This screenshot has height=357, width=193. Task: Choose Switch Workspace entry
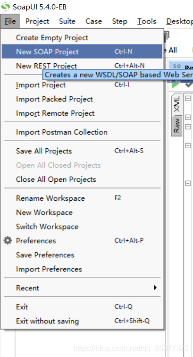[x=82, y=227]
